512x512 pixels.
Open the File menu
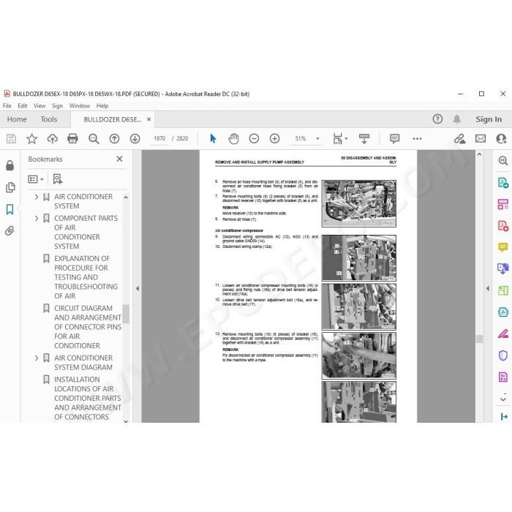click(x=7, y=106)
